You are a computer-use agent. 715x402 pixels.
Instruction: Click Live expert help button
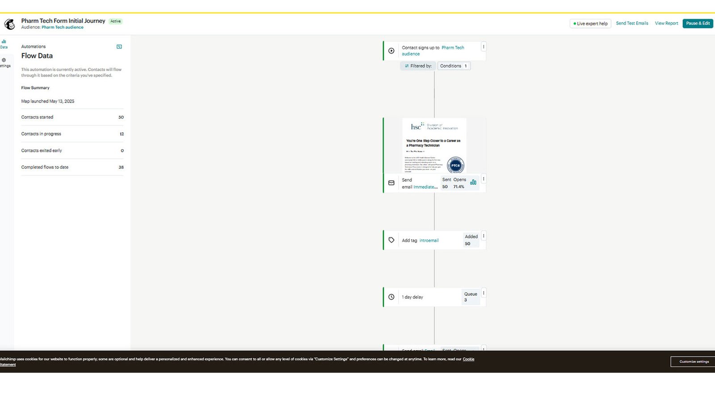click(x=590, y=23)
